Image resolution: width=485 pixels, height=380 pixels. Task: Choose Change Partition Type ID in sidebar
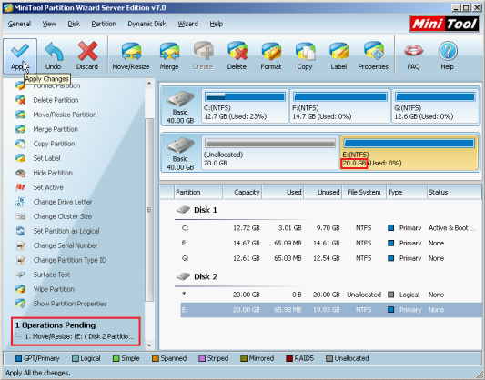[x=69, y=260]
